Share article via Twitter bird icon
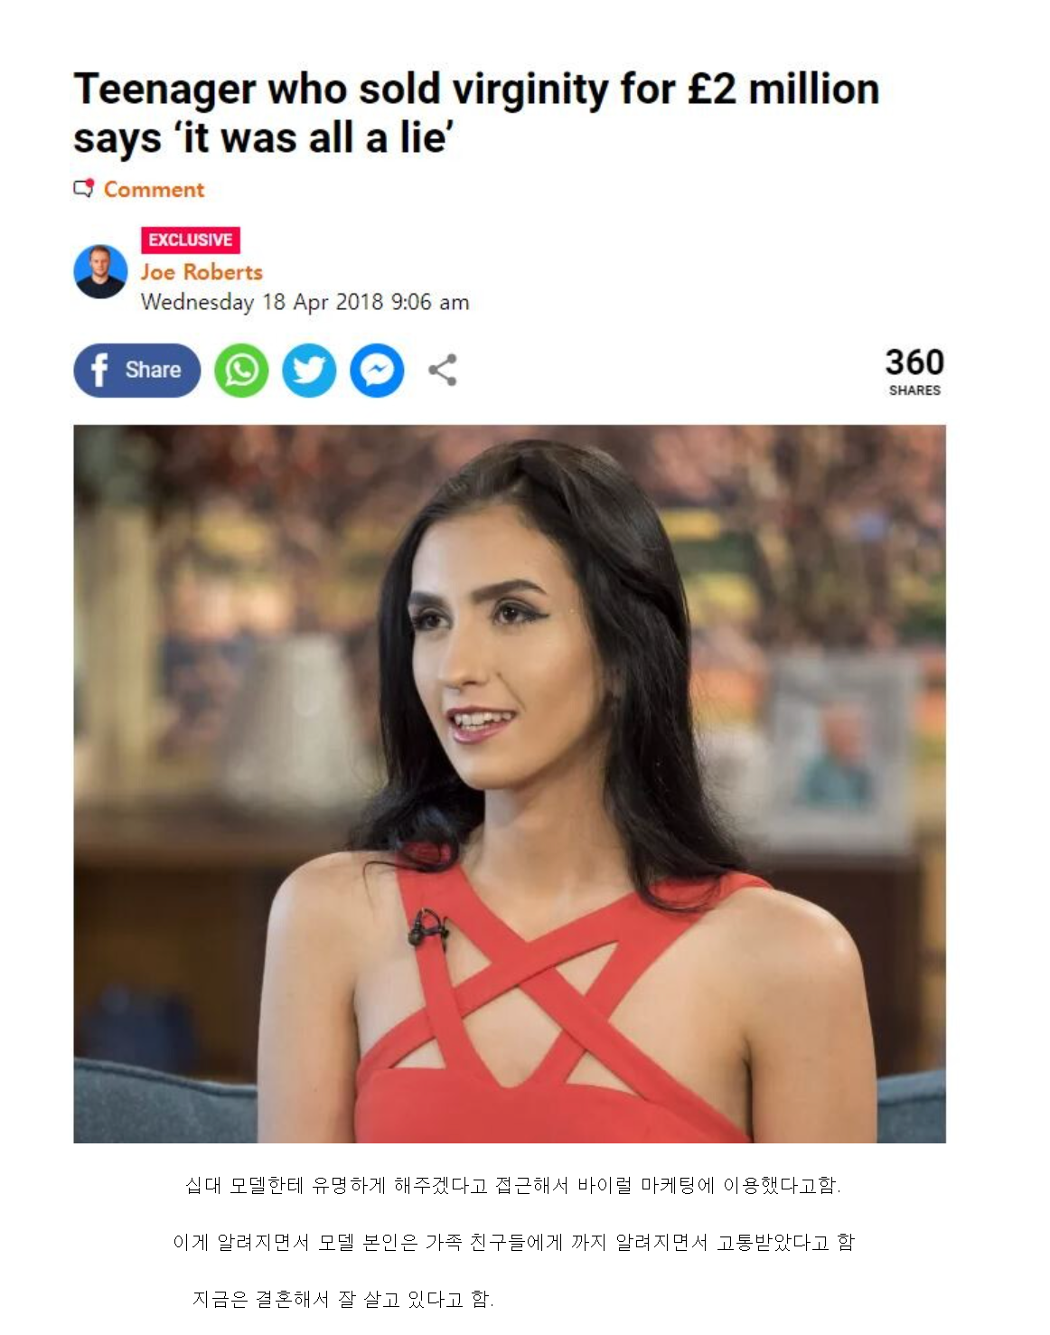The image size is (1050, 1335). [309, 371]
